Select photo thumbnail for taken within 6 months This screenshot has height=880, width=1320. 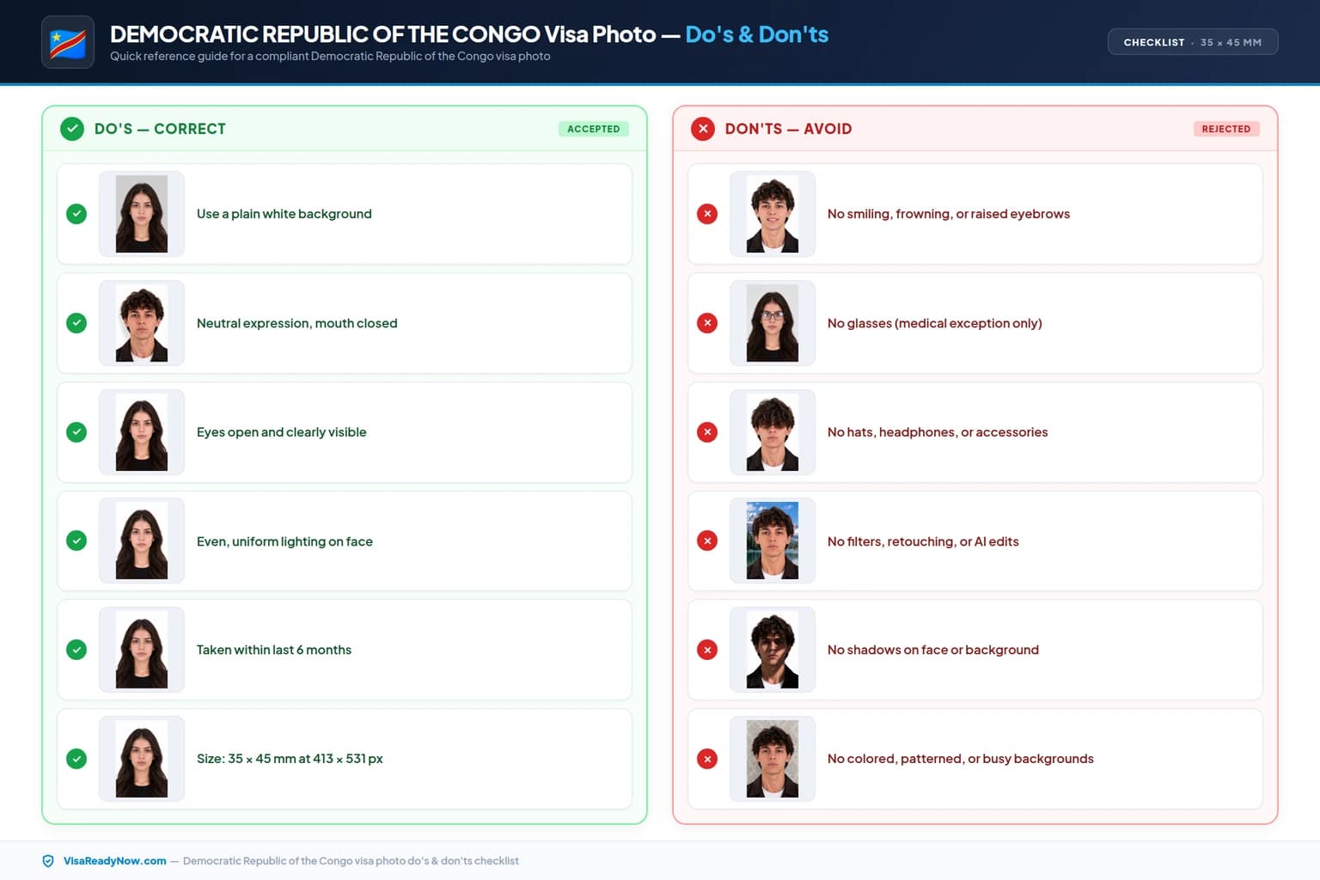(x=142, y=650)
